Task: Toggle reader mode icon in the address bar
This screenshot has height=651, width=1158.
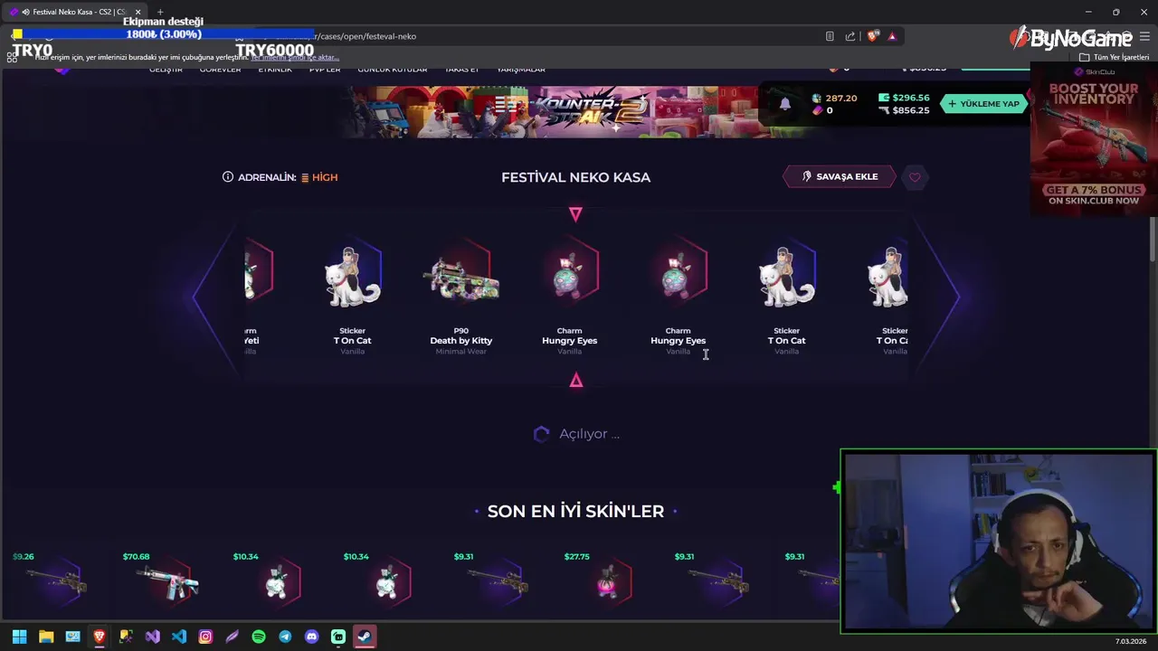Action: click(x=830, y=36)
